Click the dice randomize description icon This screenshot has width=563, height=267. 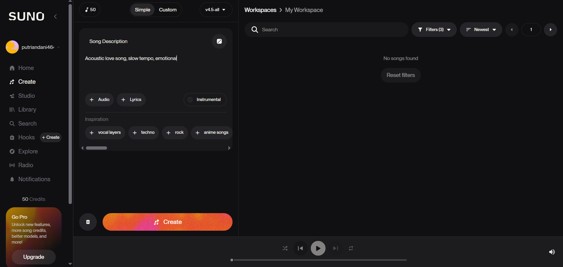(219, 41)
